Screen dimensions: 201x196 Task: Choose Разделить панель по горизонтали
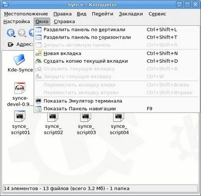[x=117, y=38]
